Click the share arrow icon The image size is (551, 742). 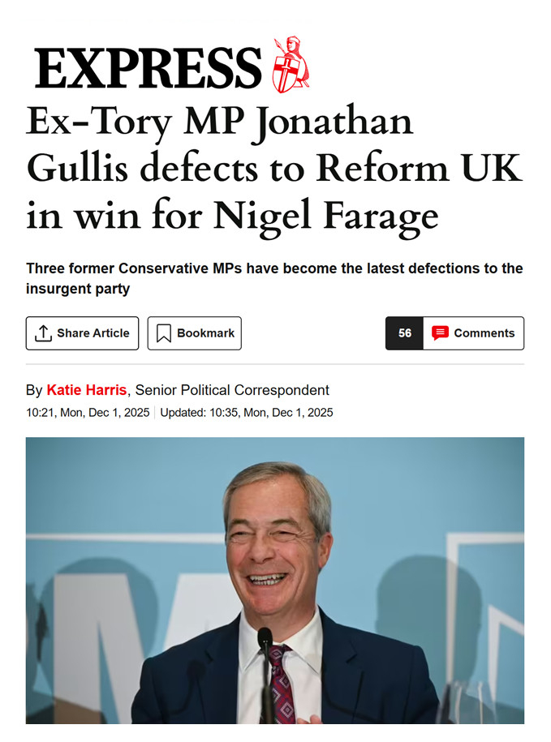44,333
